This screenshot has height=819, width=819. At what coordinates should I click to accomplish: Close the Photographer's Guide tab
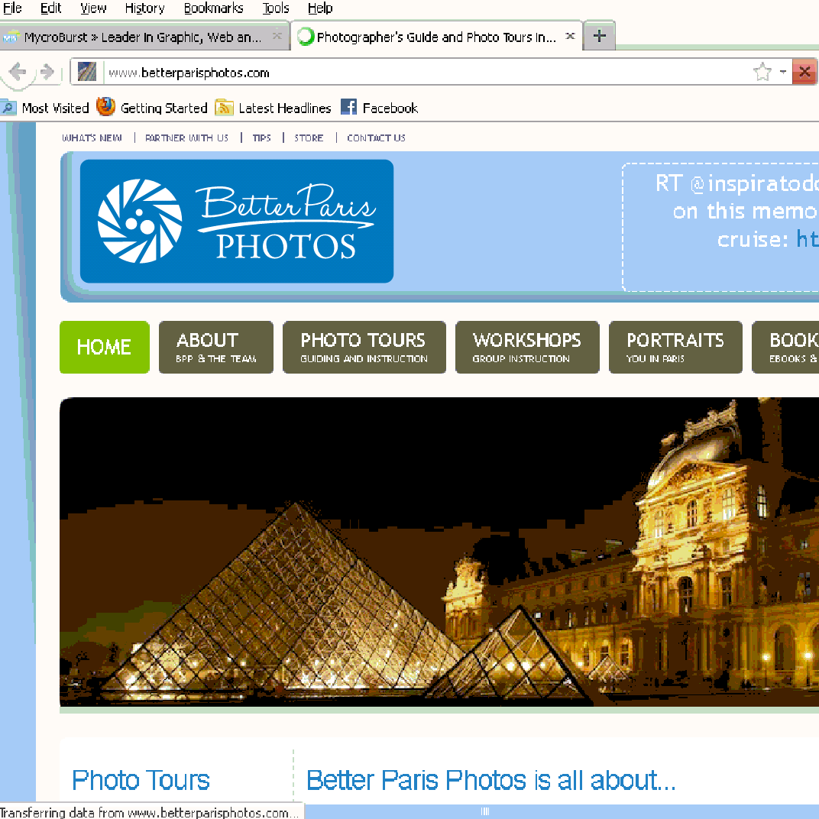tap(570, 36)
